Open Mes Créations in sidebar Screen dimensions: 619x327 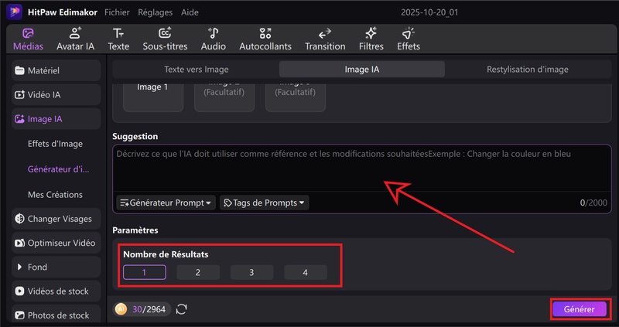pos(55,195)
